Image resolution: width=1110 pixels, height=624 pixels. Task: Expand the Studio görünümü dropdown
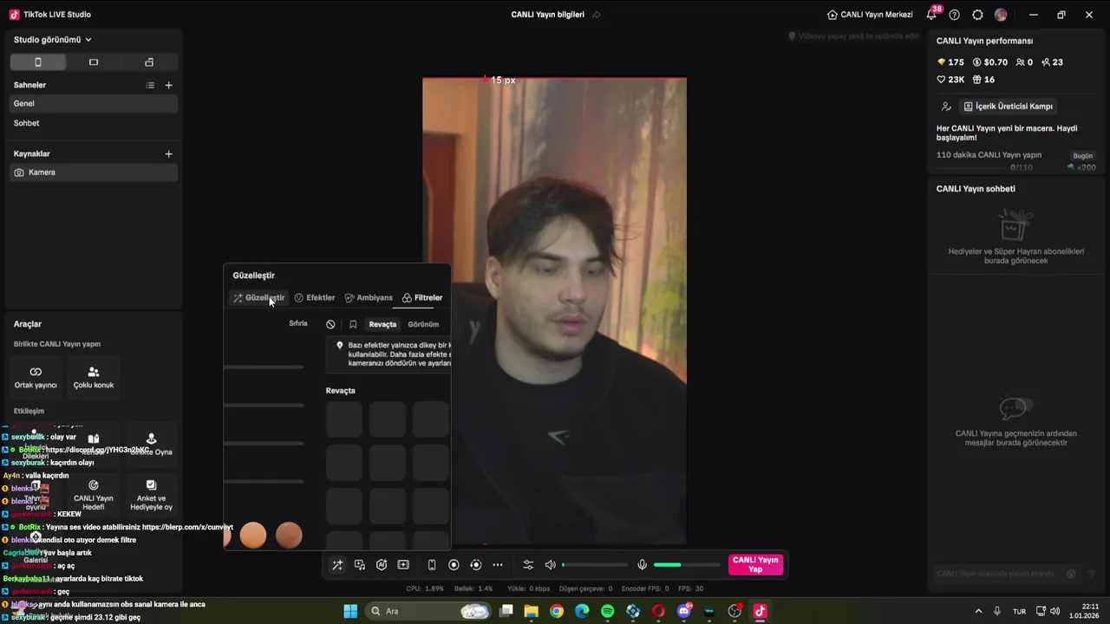(53, 40)
